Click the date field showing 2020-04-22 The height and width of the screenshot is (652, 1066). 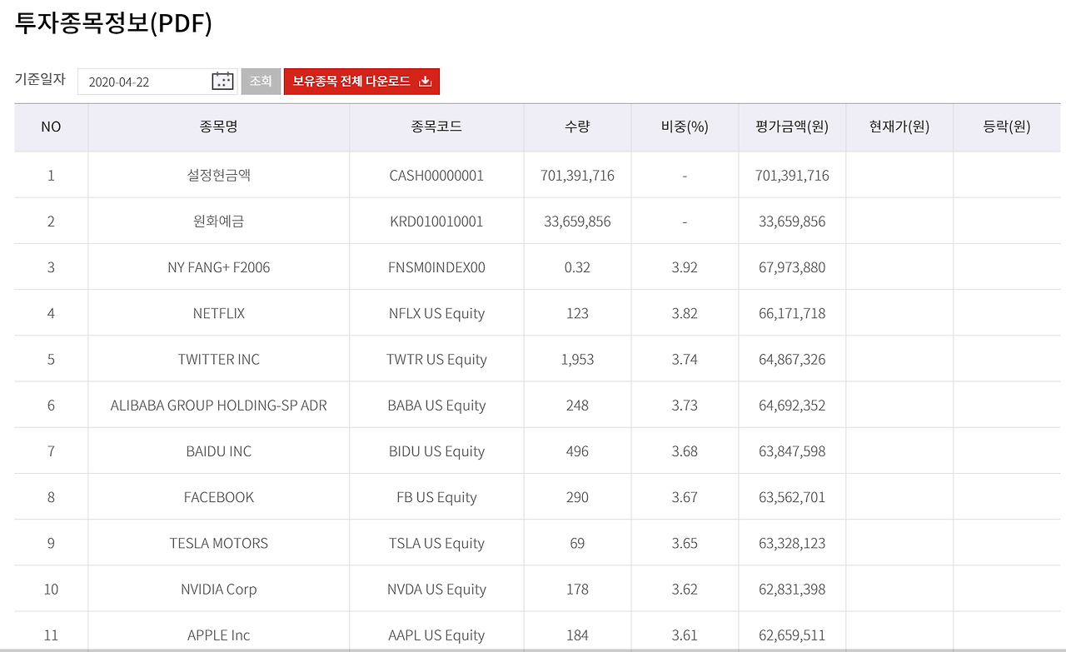click(157, 81)
